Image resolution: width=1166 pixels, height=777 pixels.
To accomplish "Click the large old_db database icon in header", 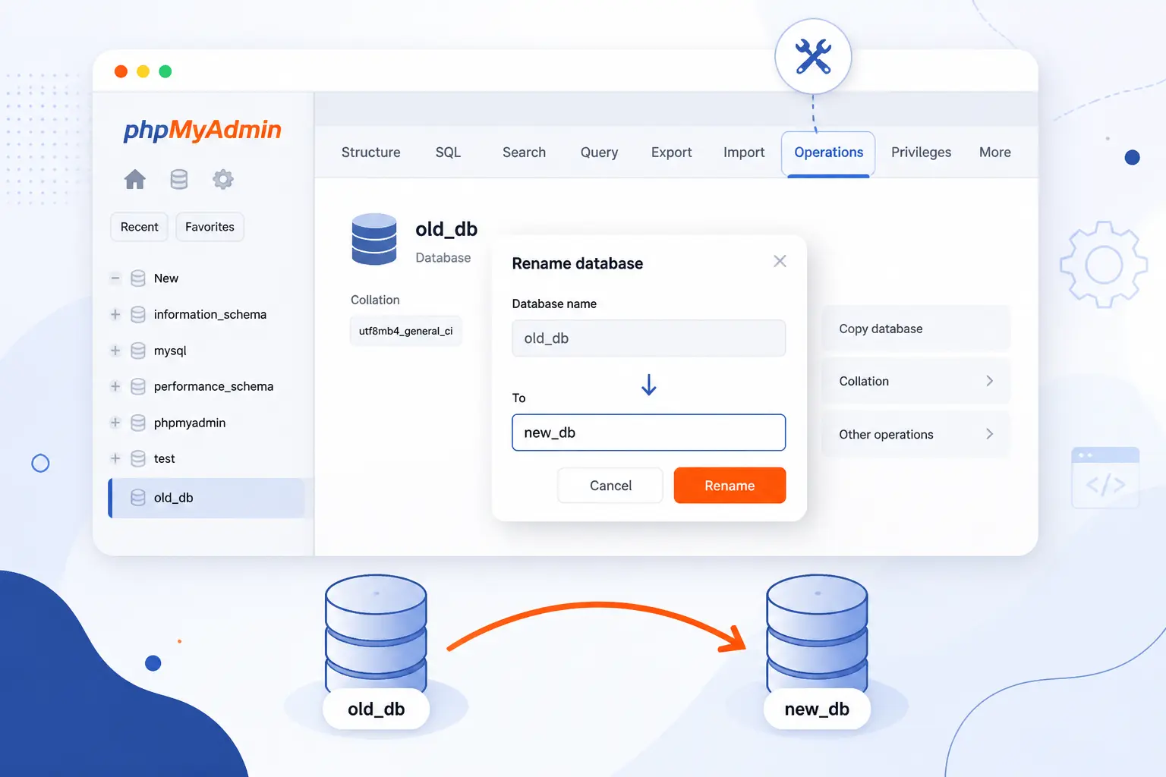I will [x=374, y=239].
